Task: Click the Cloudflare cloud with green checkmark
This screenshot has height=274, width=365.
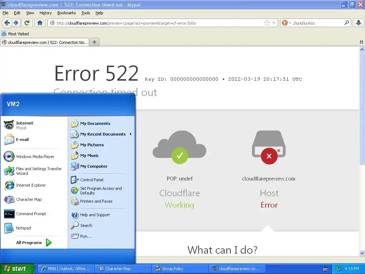Action: [180, 147]
